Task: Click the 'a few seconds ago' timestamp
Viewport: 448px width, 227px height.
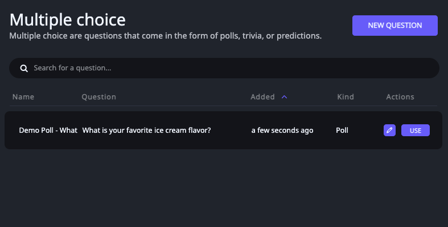Action: (282, 130)
